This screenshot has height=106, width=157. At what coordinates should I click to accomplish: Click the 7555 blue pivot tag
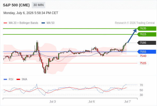coord(147,52)
